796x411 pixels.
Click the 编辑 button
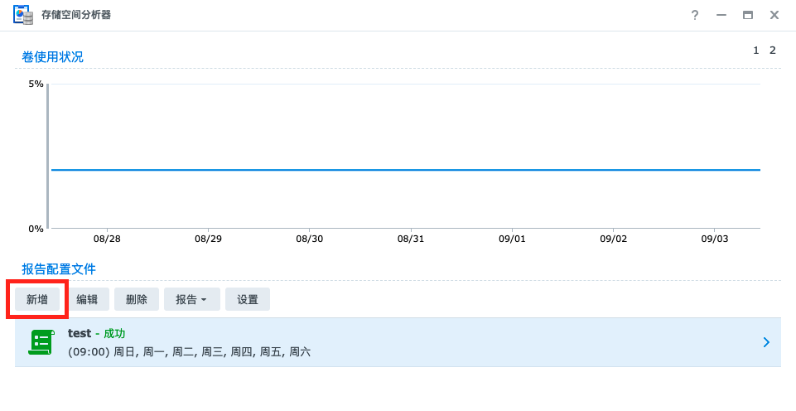click(x=87, y=299)
